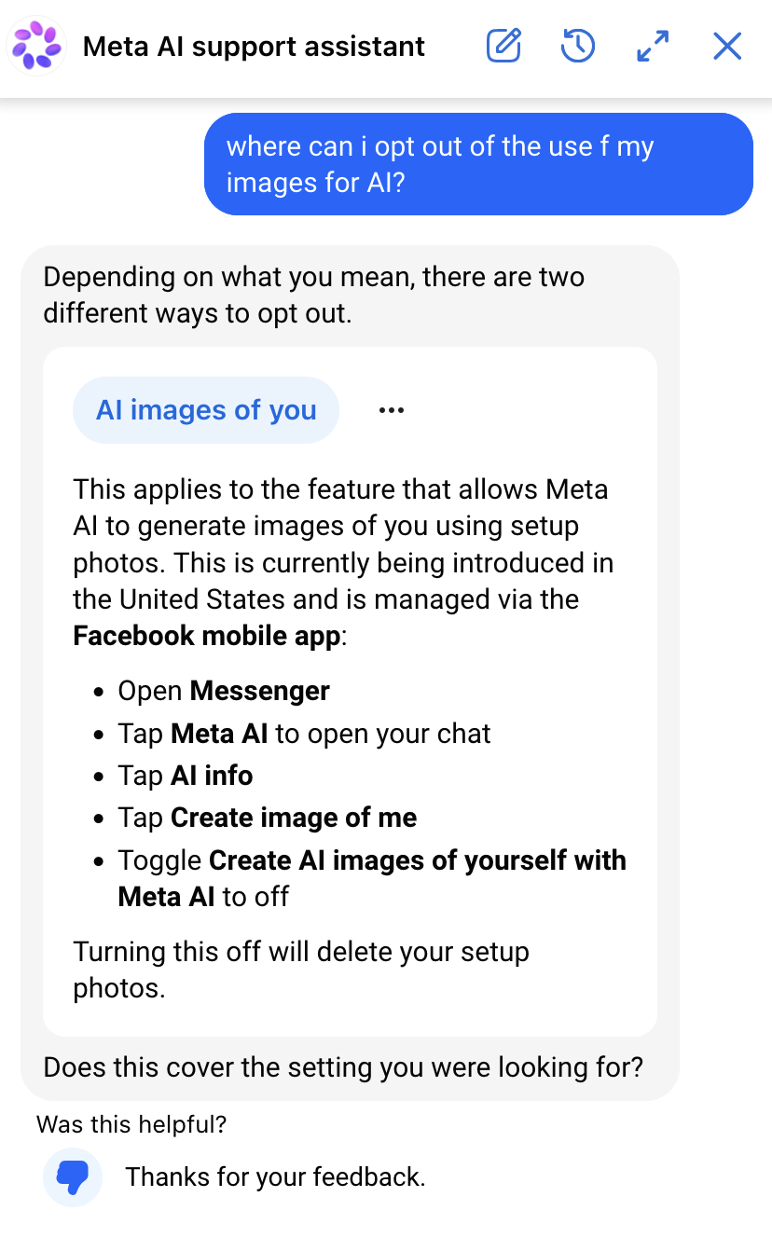Click the blue user question bubble
Image resolution: width=772 pixels, height=1238 pixels.
tap(478, 164)
